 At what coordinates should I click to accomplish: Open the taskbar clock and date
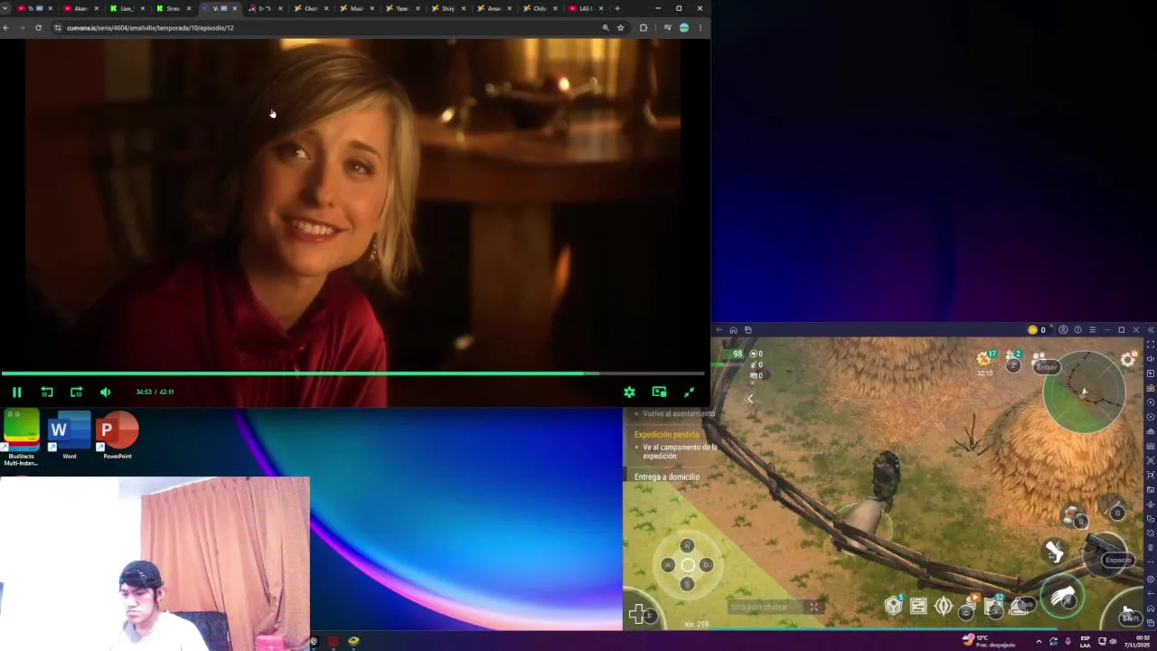[x=1137, y=641]
